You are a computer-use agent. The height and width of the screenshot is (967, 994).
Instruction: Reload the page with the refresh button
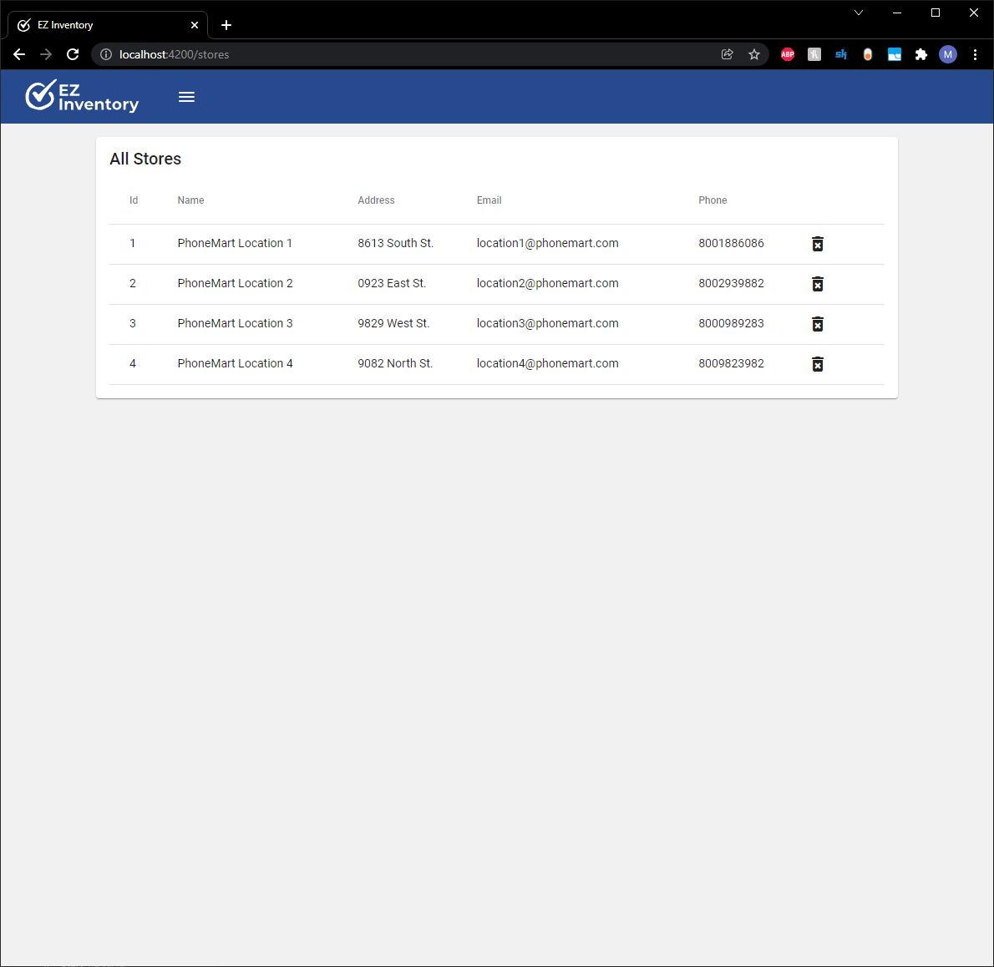click(72, 54)
